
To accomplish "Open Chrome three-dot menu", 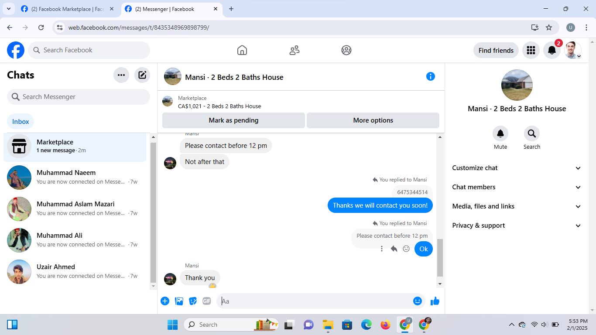I will coord(586,27).
